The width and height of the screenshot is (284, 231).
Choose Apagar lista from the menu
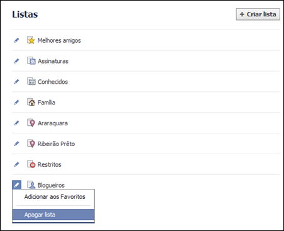click(53, 215)
